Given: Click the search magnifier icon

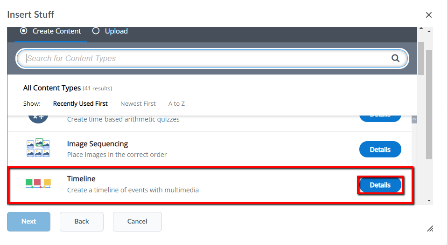Looking at the screenshot, I should click(395, 58).
